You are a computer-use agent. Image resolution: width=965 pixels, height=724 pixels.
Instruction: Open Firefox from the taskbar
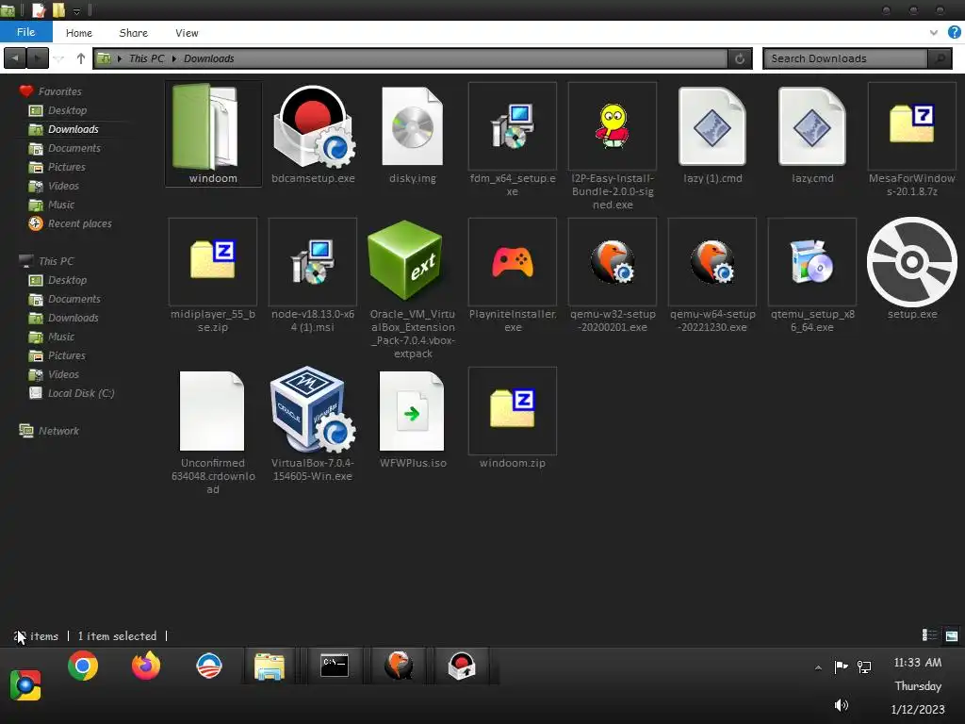[146, 666]
